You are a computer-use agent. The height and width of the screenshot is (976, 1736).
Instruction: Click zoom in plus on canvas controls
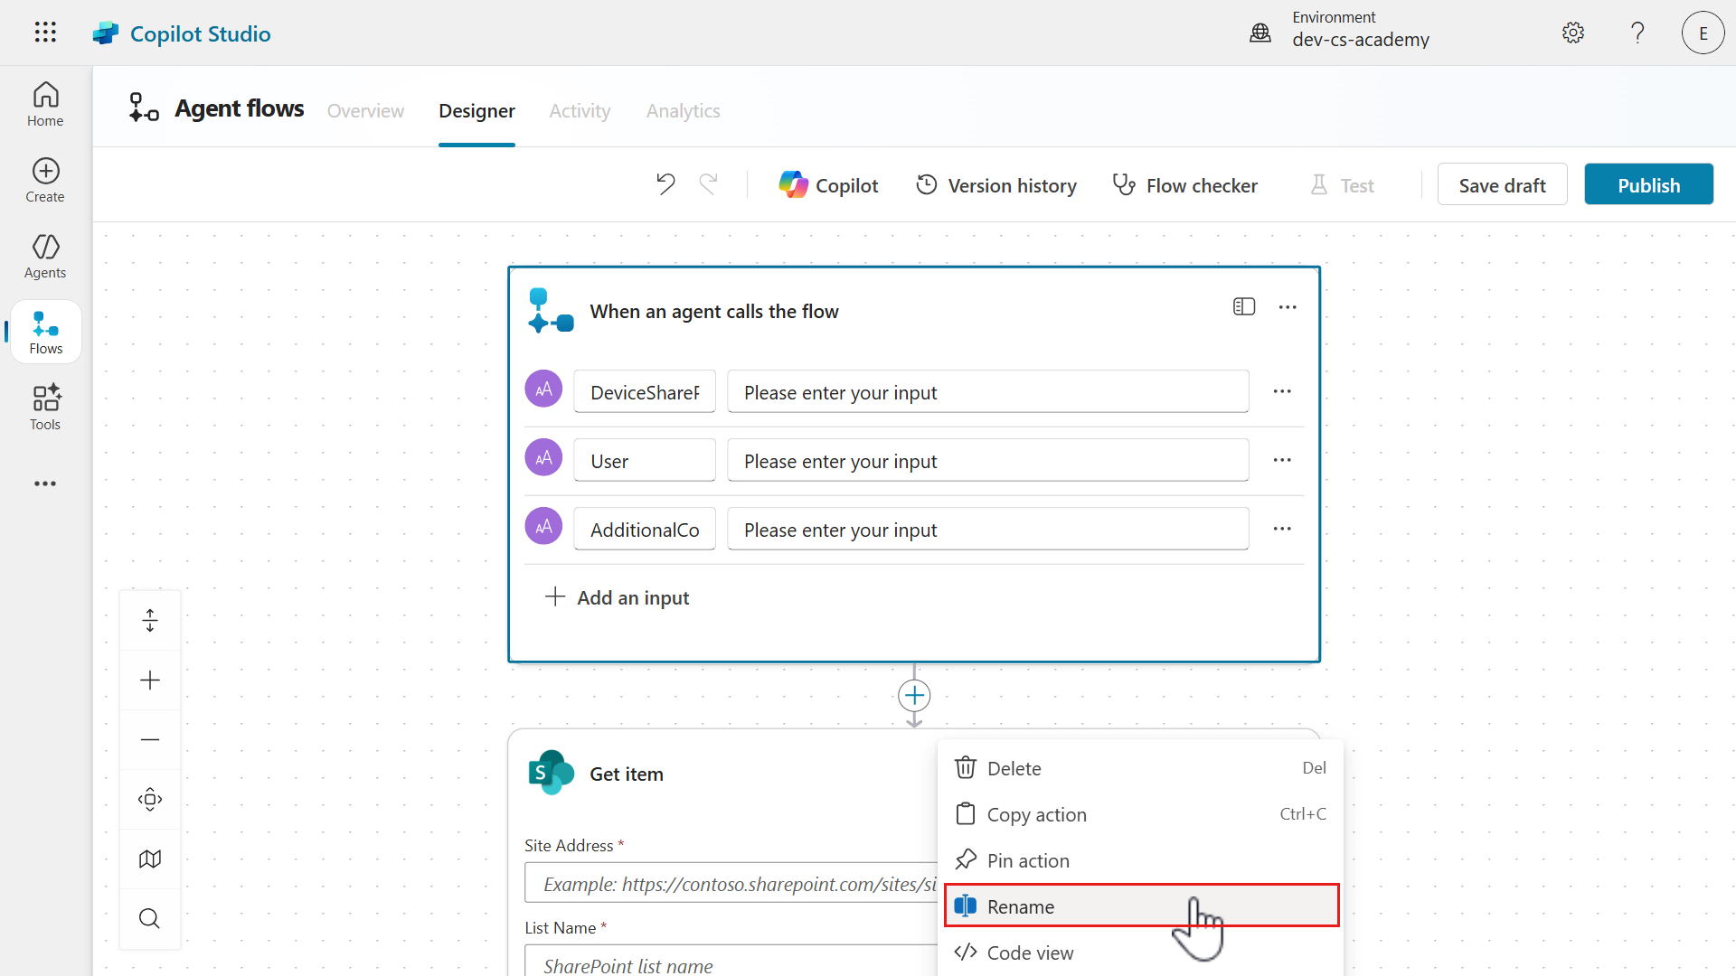tap(150, 680)
